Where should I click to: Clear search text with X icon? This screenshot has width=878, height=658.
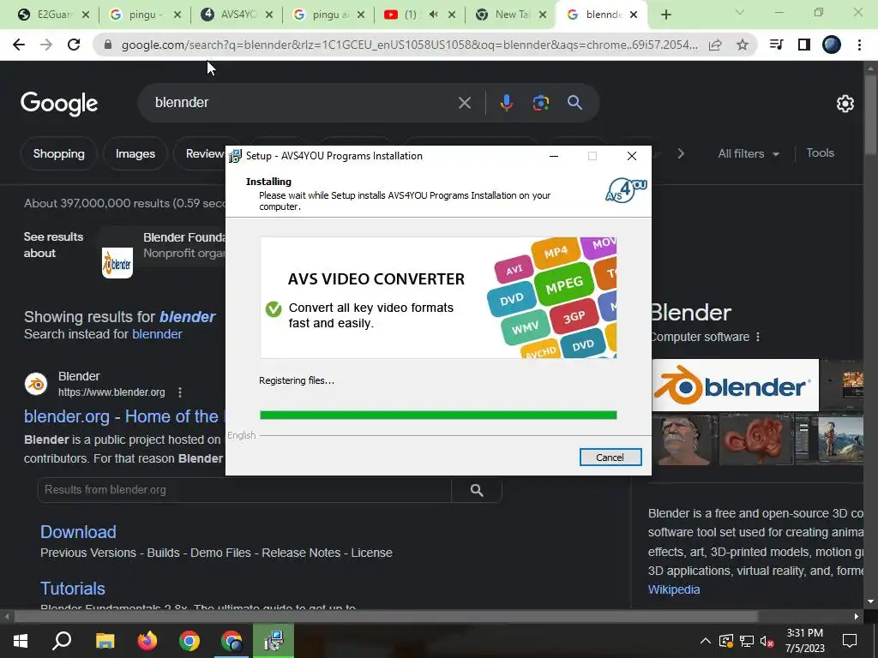[x=464, y=103]
